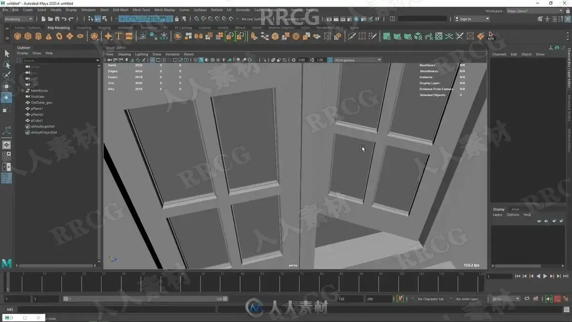Click play forwards button in playback controls

545,276
